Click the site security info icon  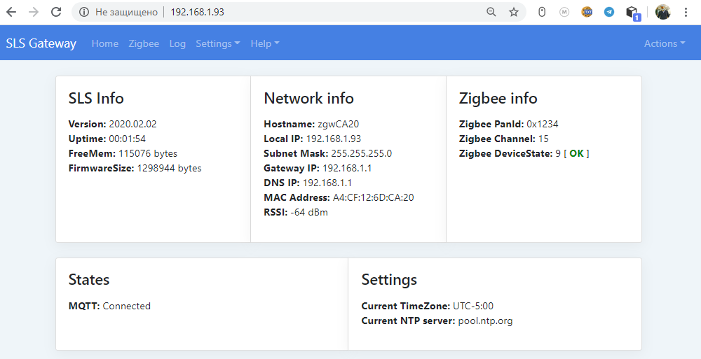pos(84,12)
